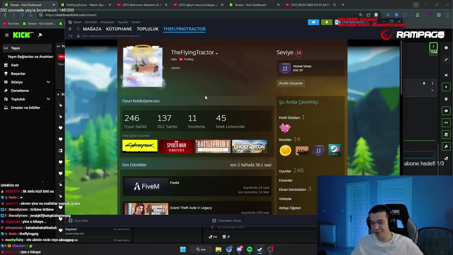Click the wrench tools icon in right rail
The image size is (453, 255).
click(446, 147)
